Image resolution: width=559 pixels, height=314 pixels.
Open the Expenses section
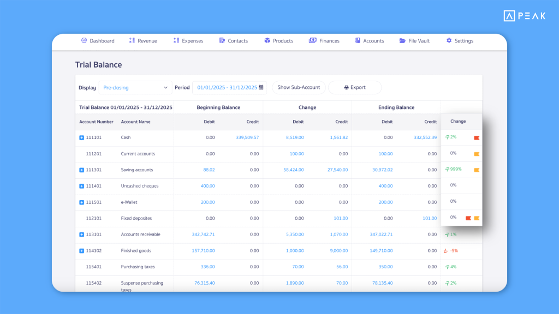pos(188,40)
